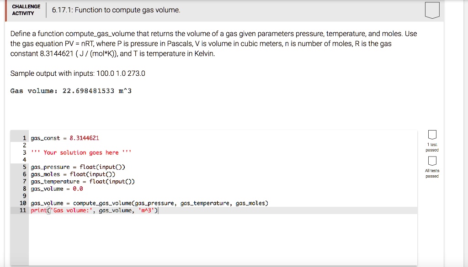468x267 pixels.
Task: Click line number 5 in the editor gutter
Action: pyautogui.click(x=24, y=167)
